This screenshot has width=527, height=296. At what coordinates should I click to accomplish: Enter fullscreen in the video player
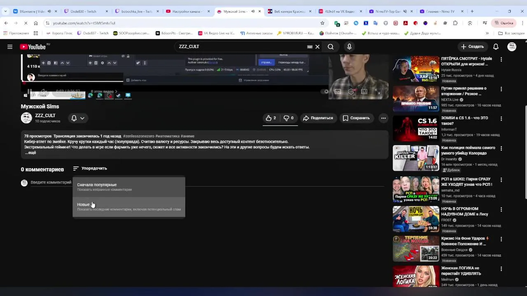tap(378, 92)
